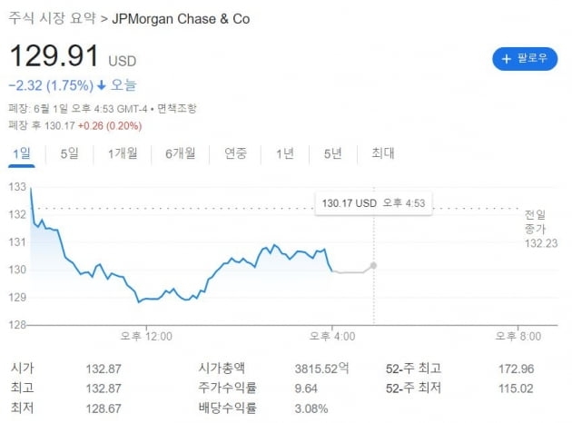Select the 1일 chart range tab
This screenshot has height=423, width=572.
(x=21, y=153)
